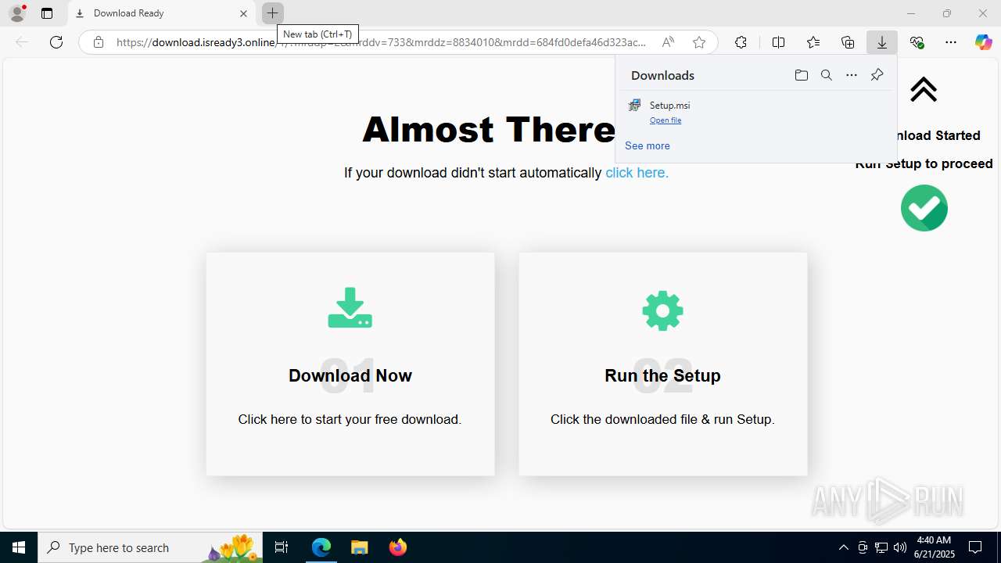This screenshot has height=563, width=1001.
Task: Go back with the back arrow
Action: [22, 42]
